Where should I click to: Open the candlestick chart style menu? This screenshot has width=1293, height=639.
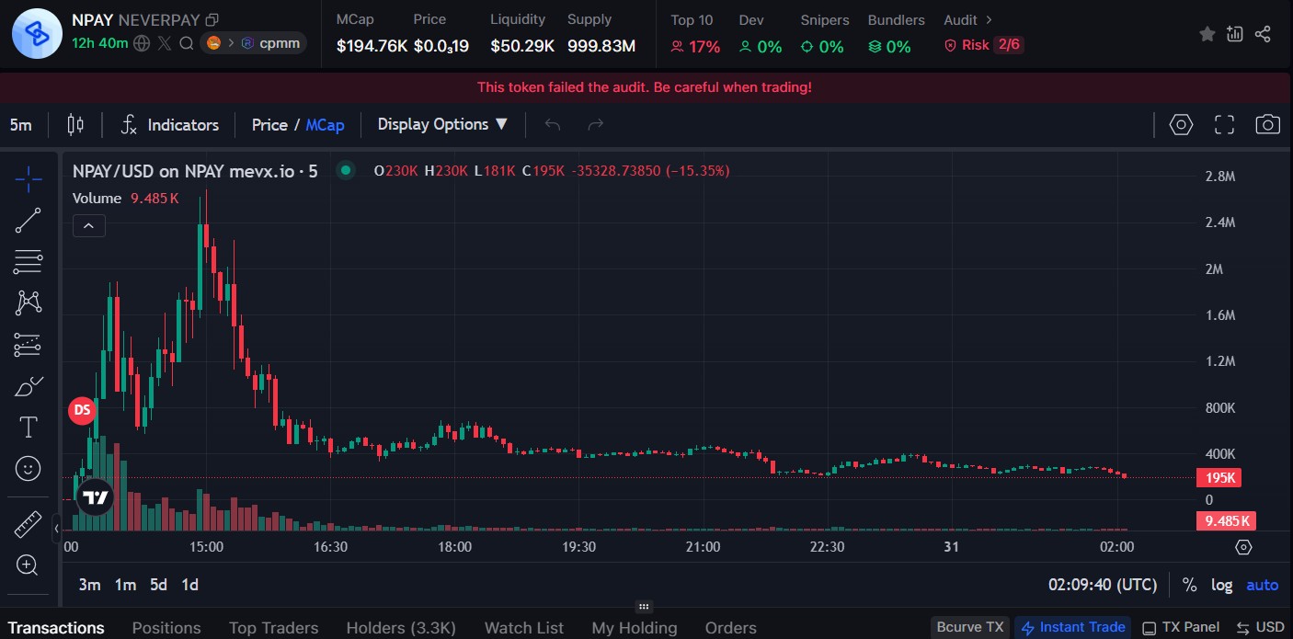[x=75, y=125]
